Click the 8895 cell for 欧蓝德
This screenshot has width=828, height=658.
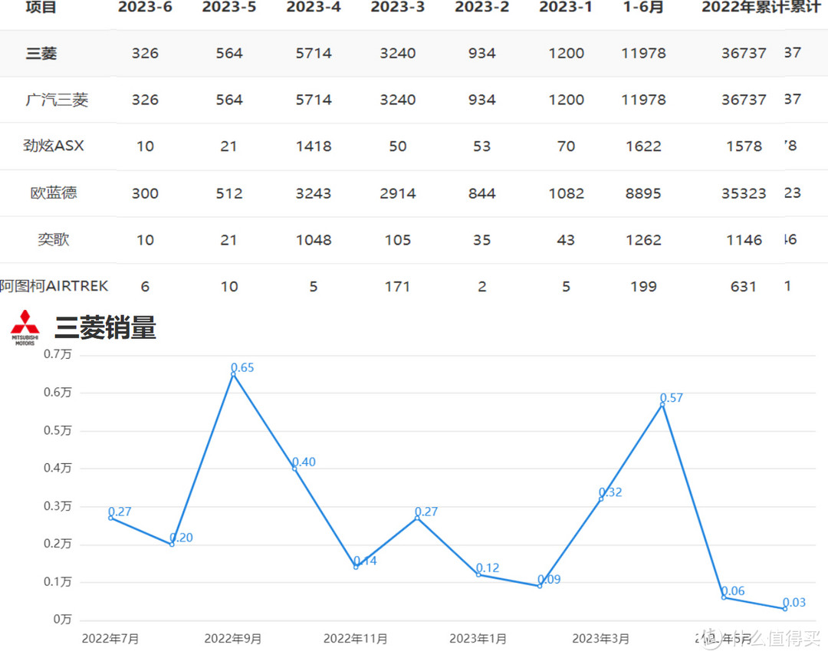643,193
